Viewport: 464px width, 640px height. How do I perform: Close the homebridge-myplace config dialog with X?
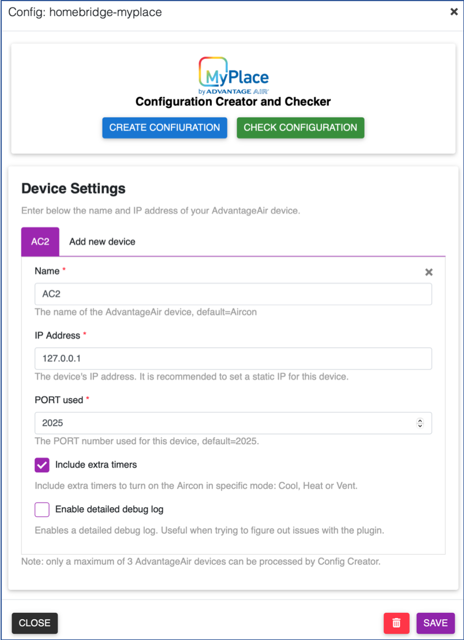(454, 12)
